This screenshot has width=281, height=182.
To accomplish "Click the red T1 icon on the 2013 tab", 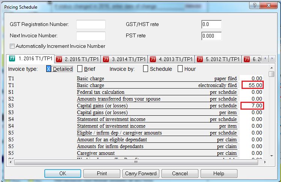I will click(x=153, y=59).
